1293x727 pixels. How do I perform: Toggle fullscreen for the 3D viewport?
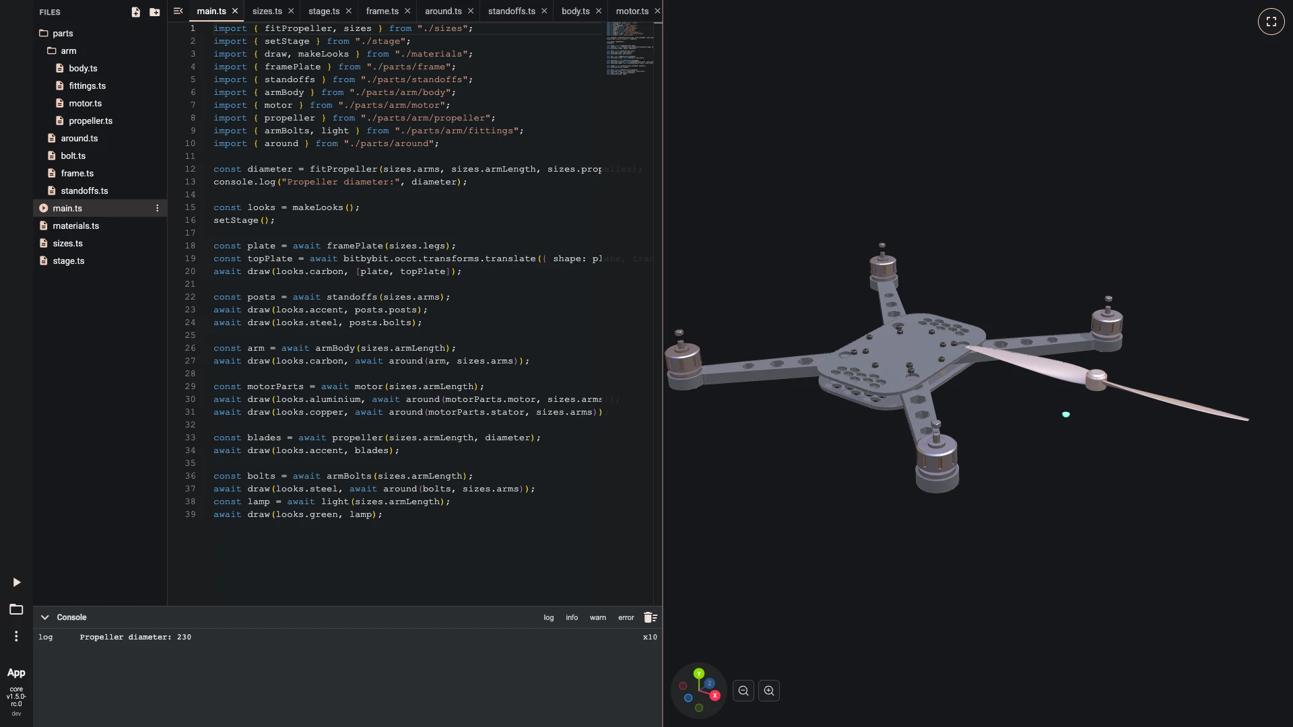[1271, 22]
